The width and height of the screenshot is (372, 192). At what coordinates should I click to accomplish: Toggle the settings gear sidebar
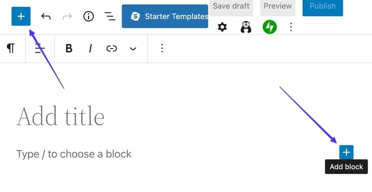(x=223, y=27)
